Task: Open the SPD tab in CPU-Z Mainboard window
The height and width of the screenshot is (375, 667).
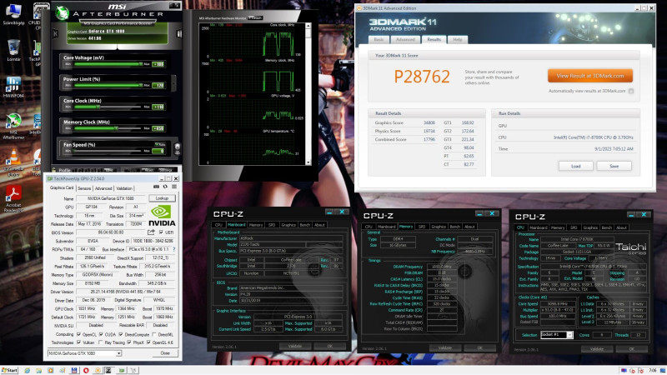Action: 272,224
